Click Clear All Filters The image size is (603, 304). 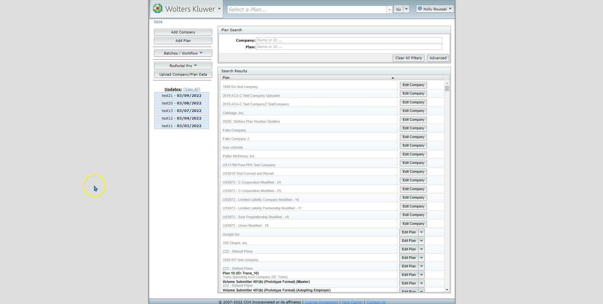408,58
